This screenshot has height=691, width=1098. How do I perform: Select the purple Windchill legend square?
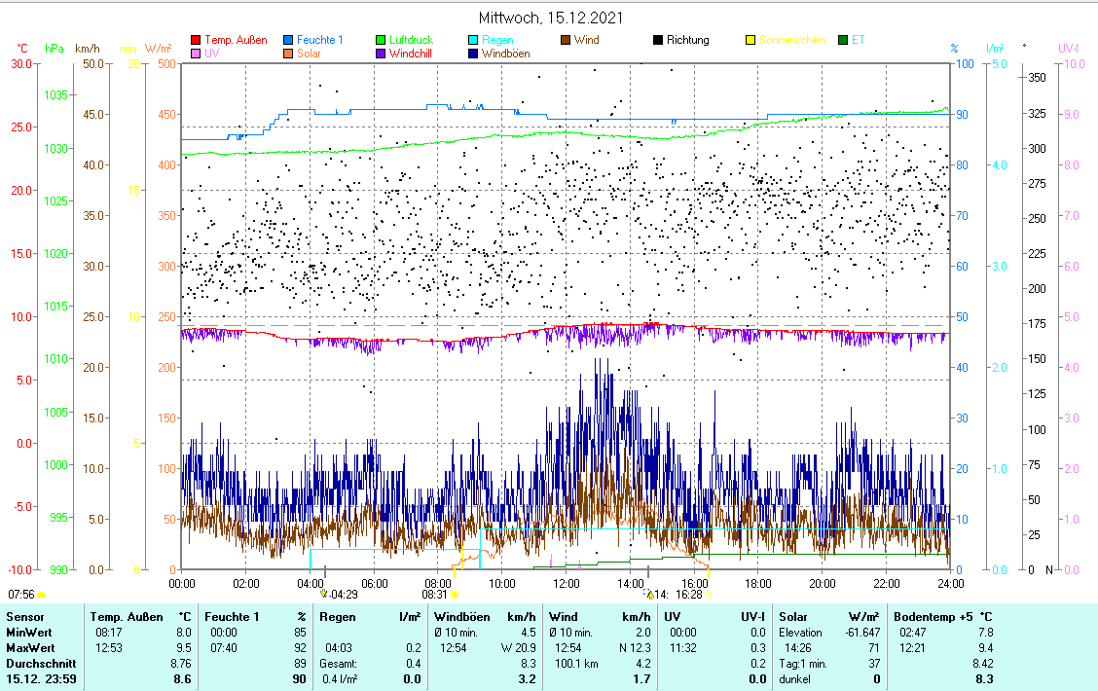(382, 54)
